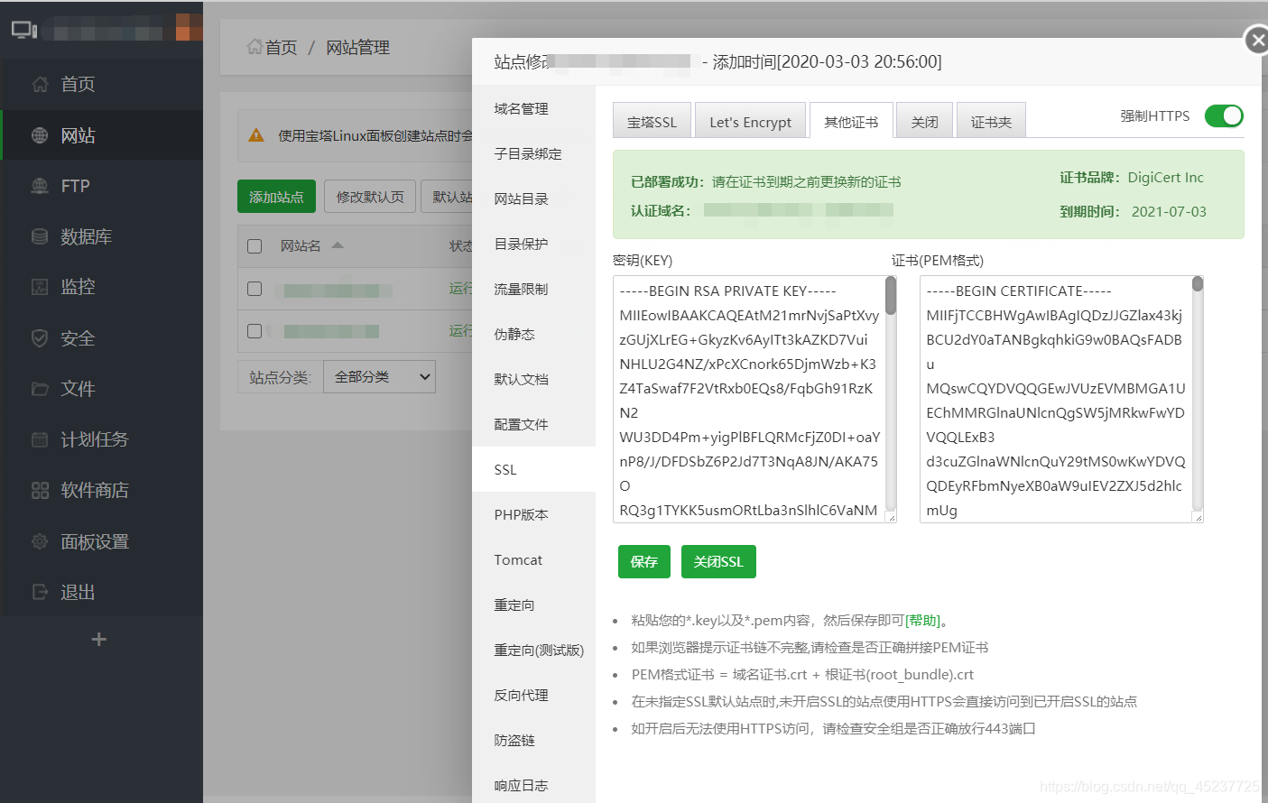Select the 其他证书 tab

(x=851, y=121)
